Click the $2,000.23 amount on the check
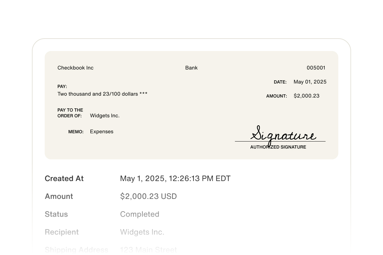Screen dimensions: 383x255 pyautogui.click(x=306, y=96)
